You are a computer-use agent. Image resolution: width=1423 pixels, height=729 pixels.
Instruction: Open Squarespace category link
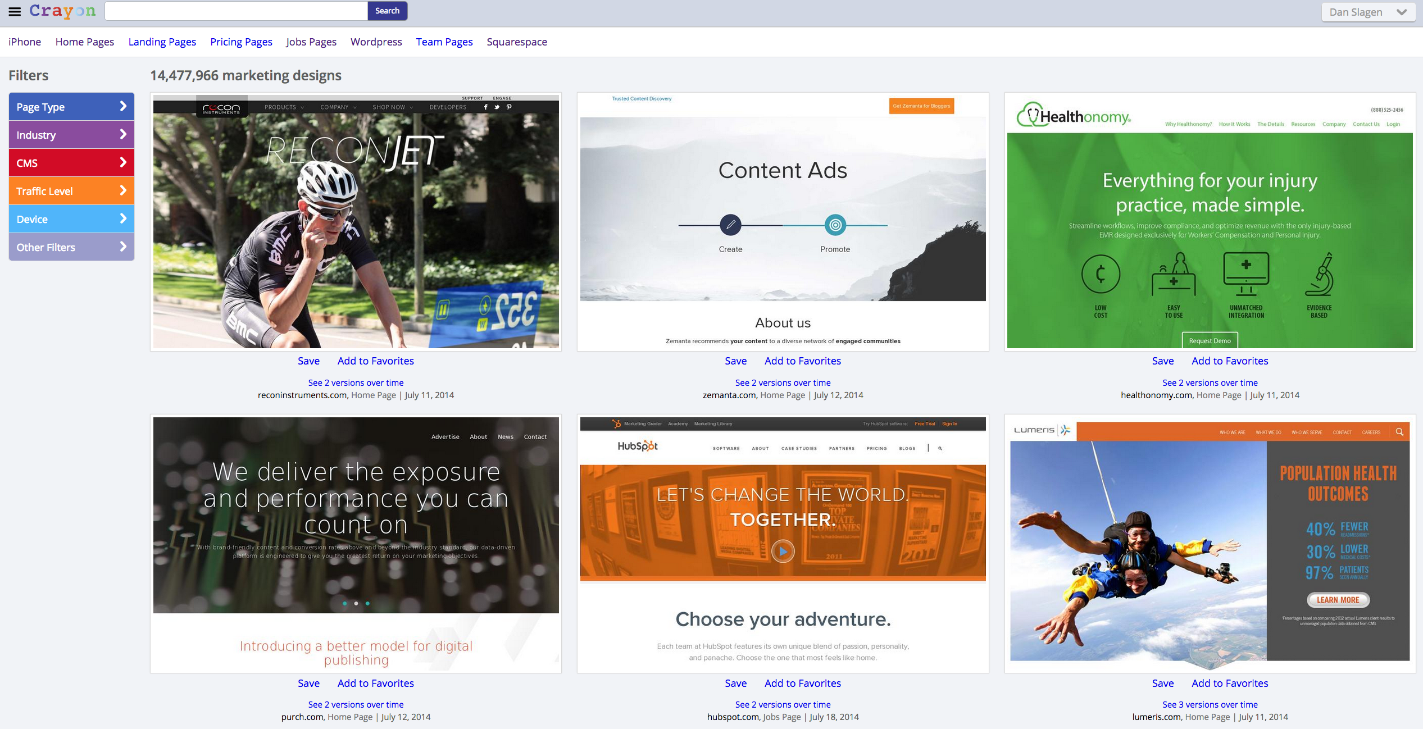pyautogui.click(x=517, y=42)
